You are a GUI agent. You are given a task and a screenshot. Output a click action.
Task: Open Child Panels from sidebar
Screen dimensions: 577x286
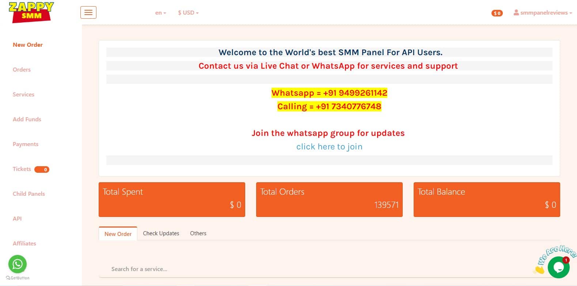[29, 194]
